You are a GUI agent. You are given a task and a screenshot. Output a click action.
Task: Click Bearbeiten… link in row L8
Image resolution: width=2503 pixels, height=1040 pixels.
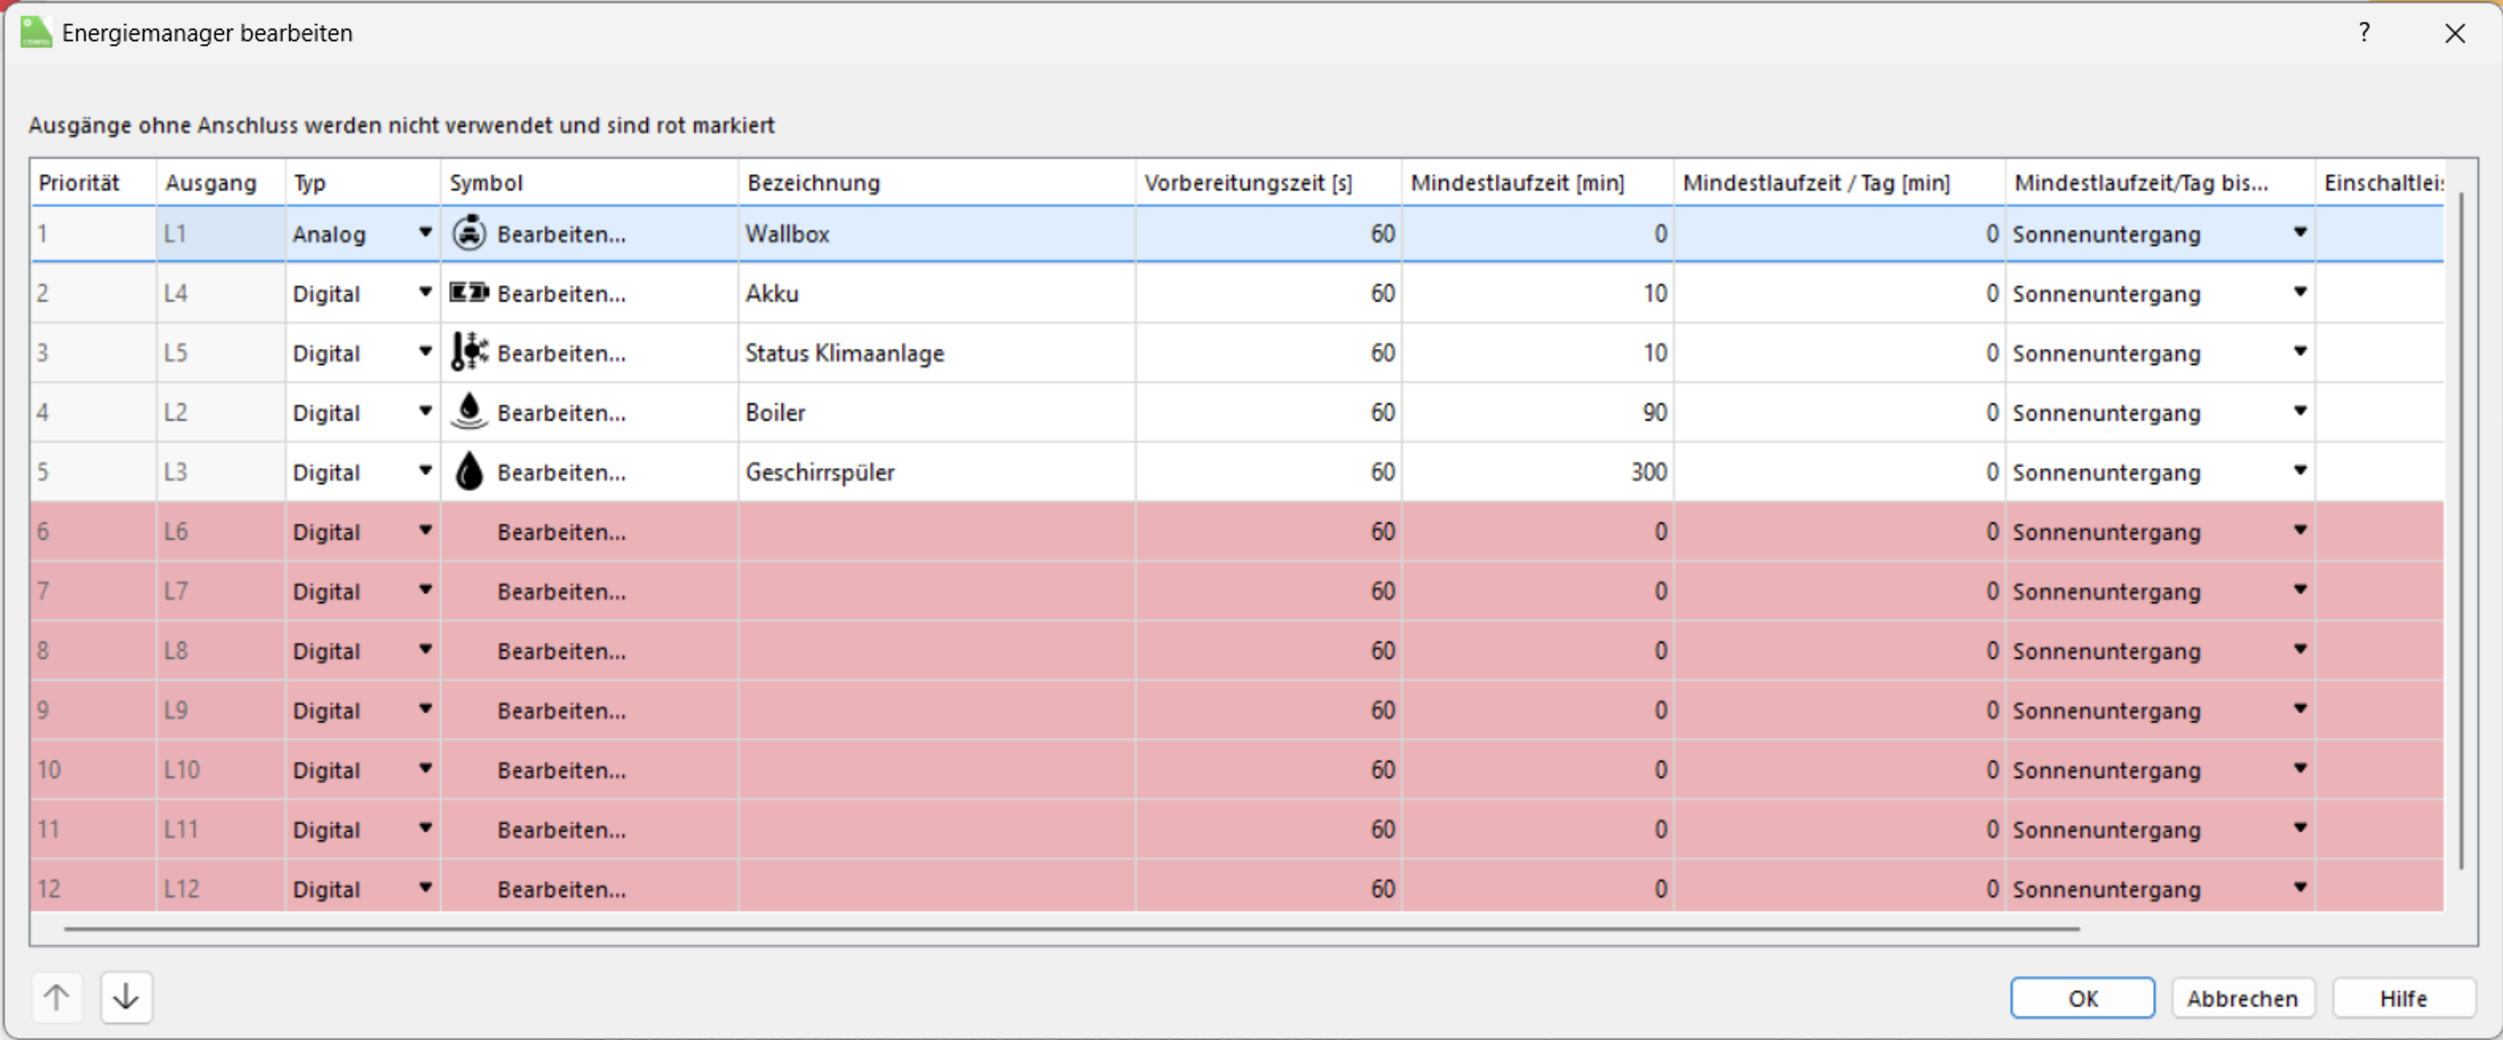tap(561, 651)
